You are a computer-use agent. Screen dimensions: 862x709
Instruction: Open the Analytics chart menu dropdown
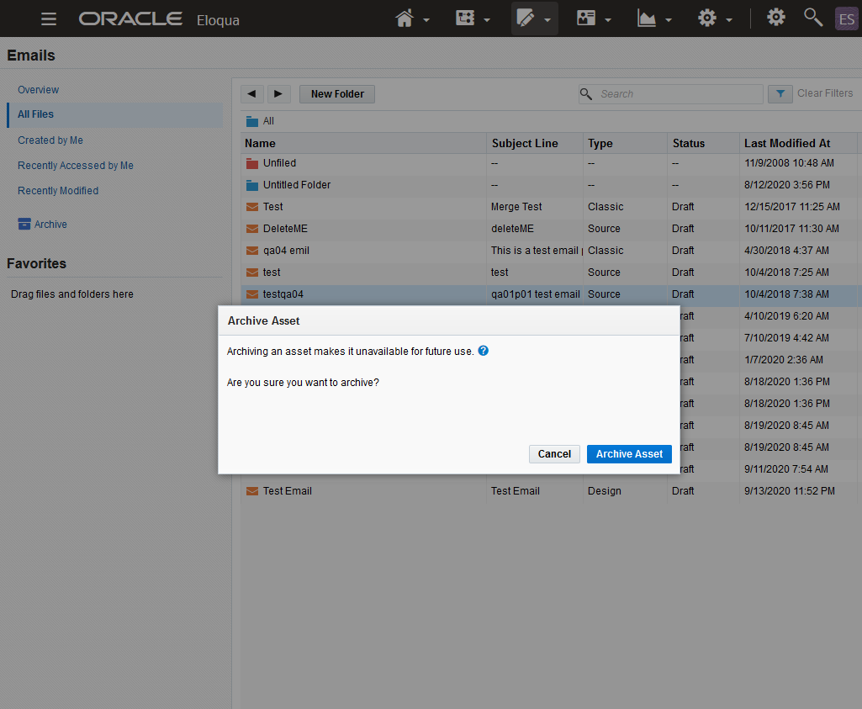pos(654,19)
